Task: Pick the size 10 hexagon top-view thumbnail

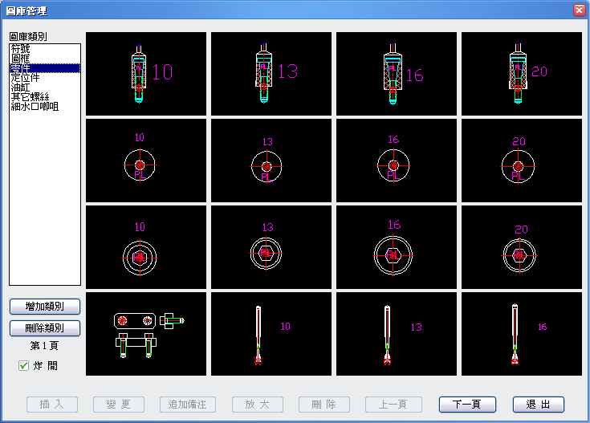Action: [146, 247]
